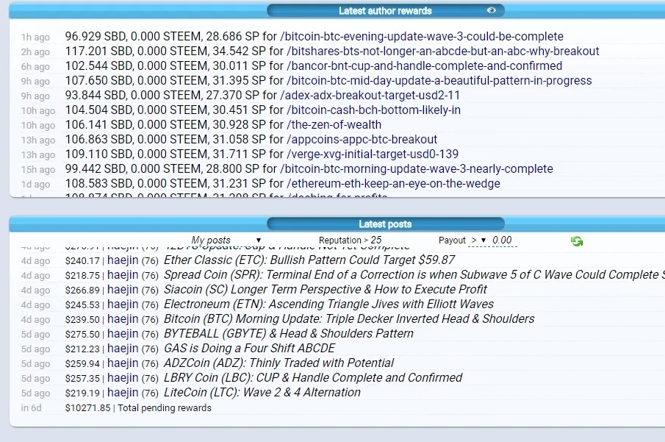Viewport: 665px width, 442px height.
Task: Click haejin author name in Siacoin row
Action: click(x=123, y=290)
